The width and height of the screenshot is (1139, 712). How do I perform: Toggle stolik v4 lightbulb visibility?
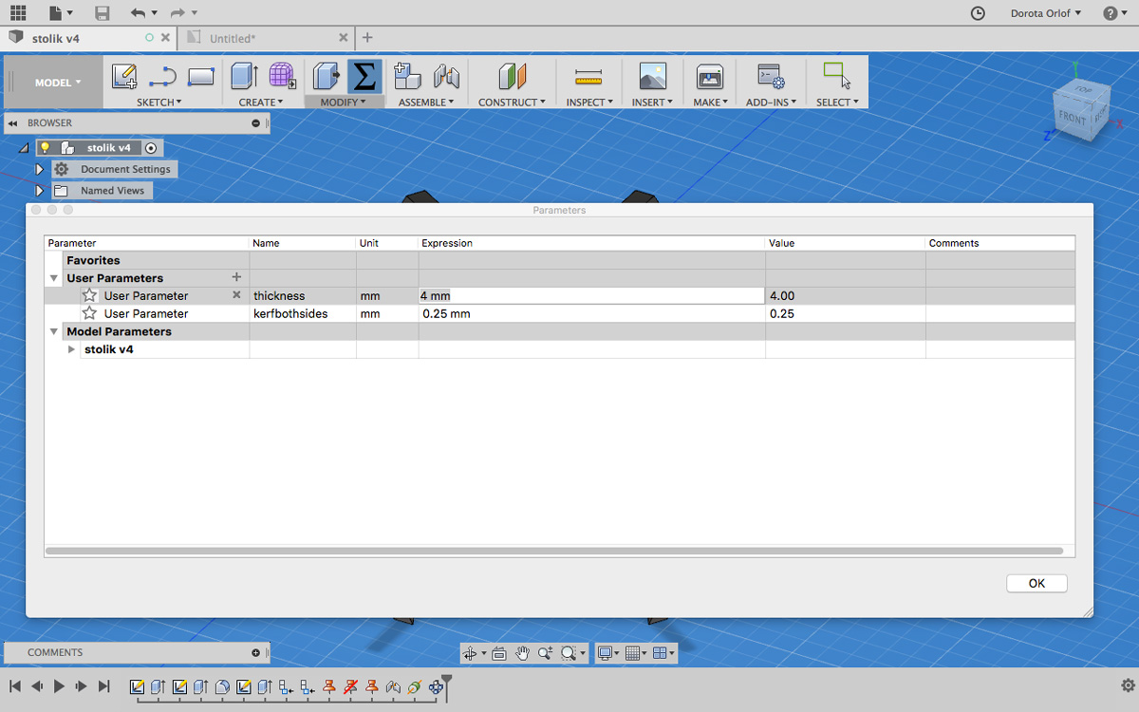[x=45, y=148]
